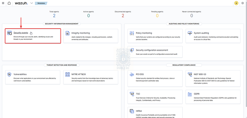Viewport: 247px width, 118px height.
Task: Click the MITRE ATT&CK grid icon
Action: (67, 74)
